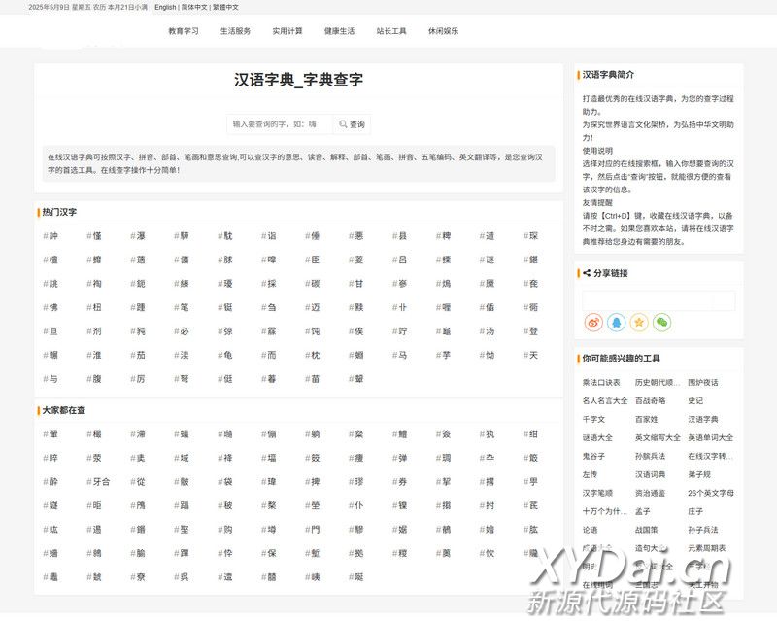Expand the 站长工具 navigation menu
This screenshot has height=621, width=777.
click(391, 31)
